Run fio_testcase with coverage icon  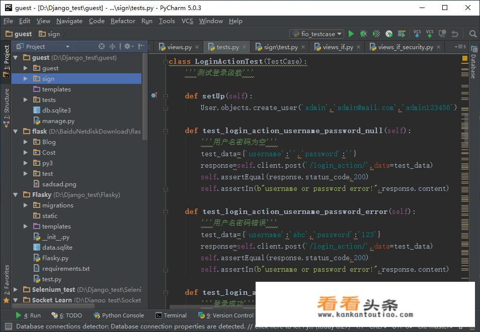pyautogui.click(x=376, y=34)
